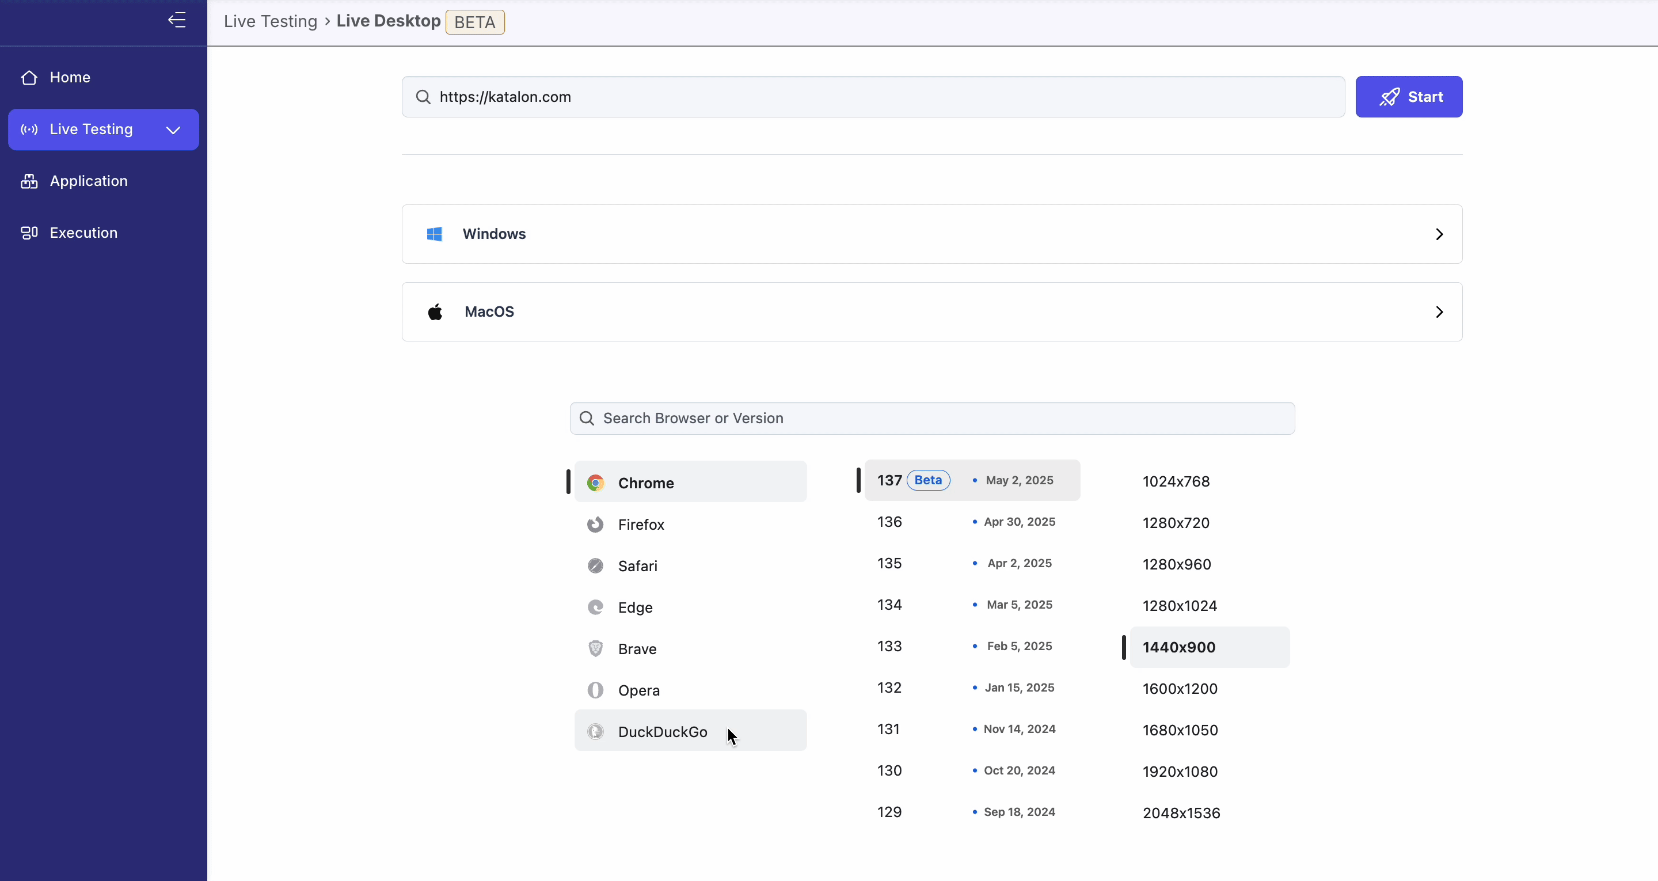1658x881 pixels.
Task: Click the Execution icon in sidebar
Action: click(29, 233)
